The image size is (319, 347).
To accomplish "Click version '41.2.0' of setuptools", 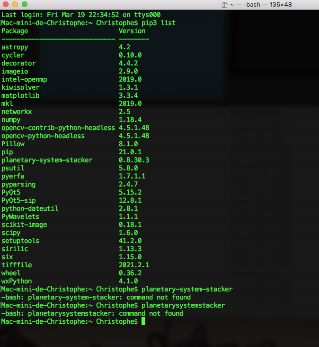I will click(x=130, y=241).
